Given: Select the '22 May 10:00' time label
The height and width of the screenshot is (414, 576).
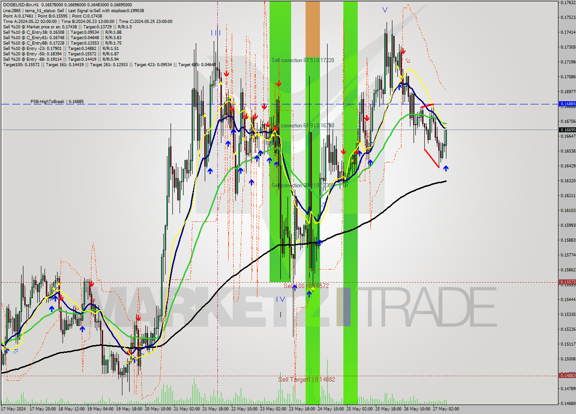Looking at the screenshot, I should tap(244, 409).
